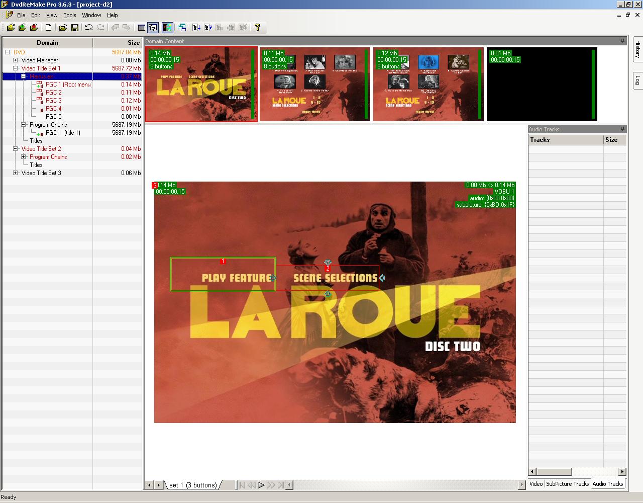Select PGC 1 (title 1) program chain
643x503 pixels.
(x=63, y=133)
